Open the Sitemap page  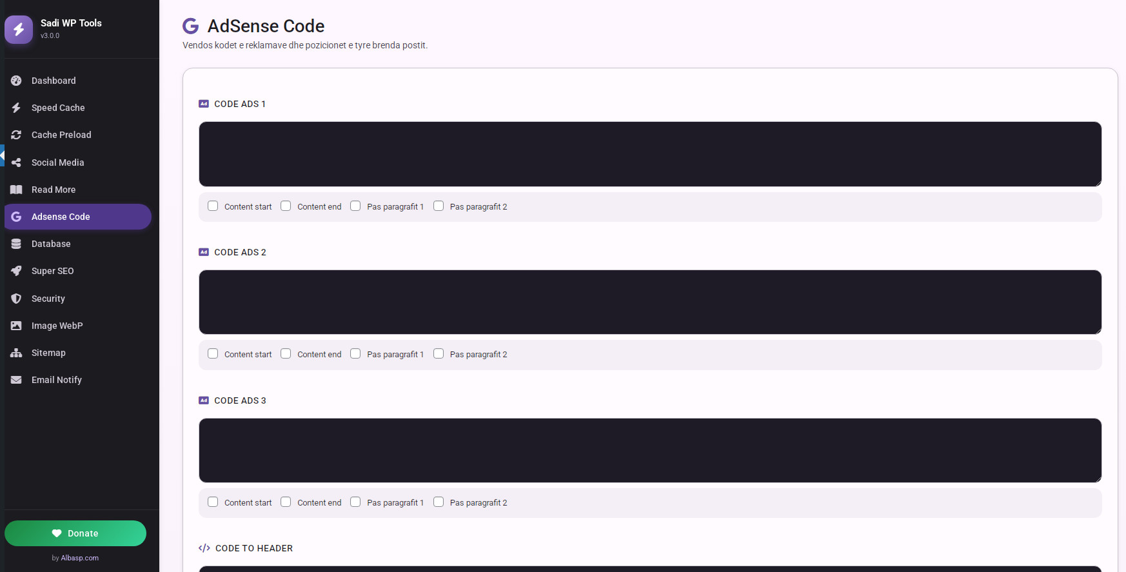pos(78,353)
